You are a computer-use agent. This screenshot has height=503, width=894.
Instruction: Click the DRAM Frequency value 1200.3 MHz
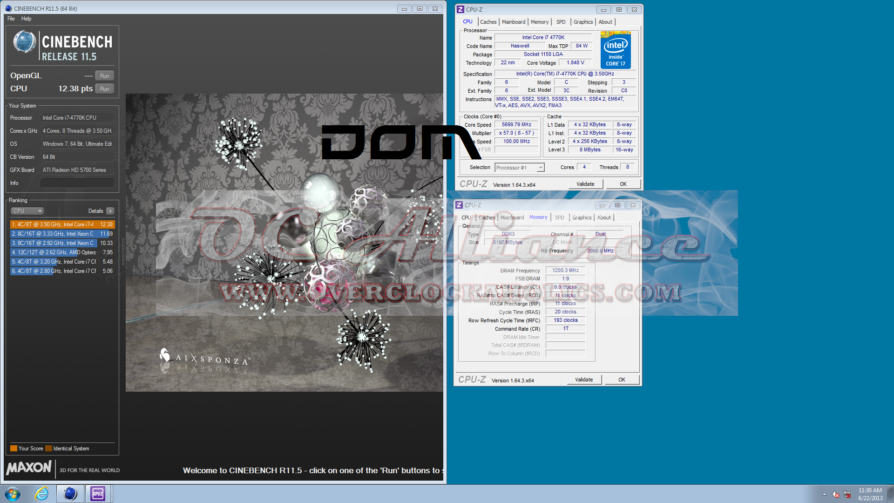coord(565,270)
